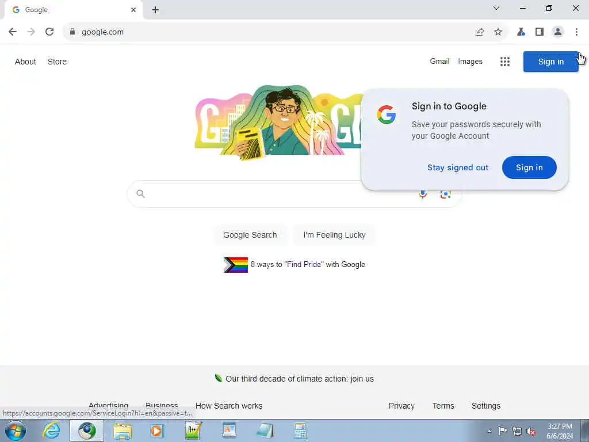The height and width of the screenshot is (442, 589).
Task: Open Notepad++ from the taskbar
Action: 193,430
